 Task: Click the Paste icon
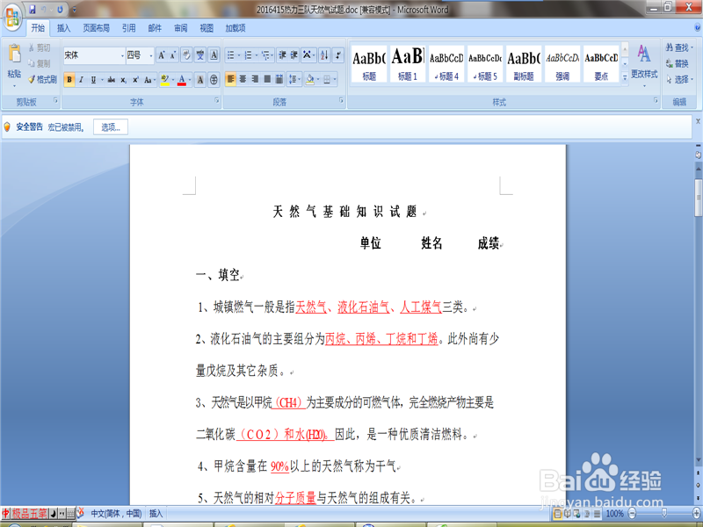point(14,54)
